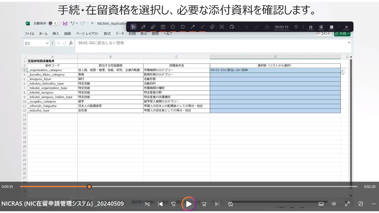Click the video progress bar handle
Viewport: 379px width, 213px height.
point(89,187)
